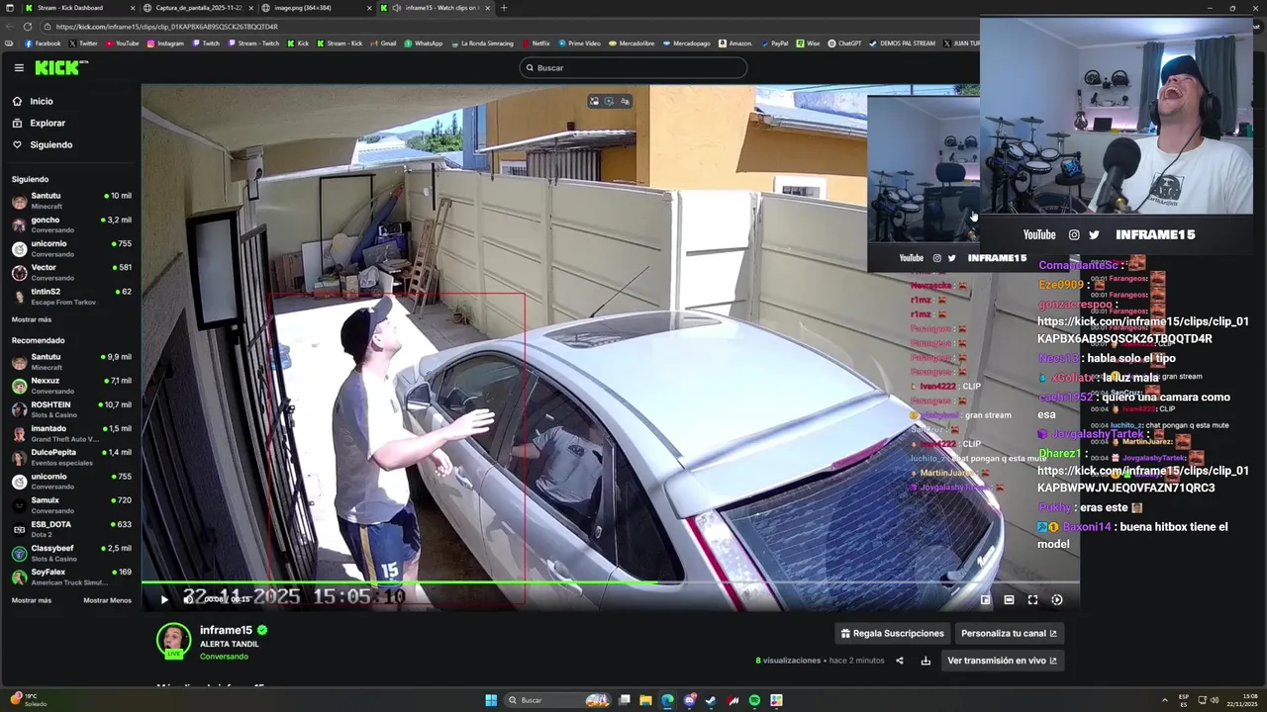The image size is (1267, 712).
Task: Open YouTube bookmark
Action: pyautogui.click(x=123, y=44)
